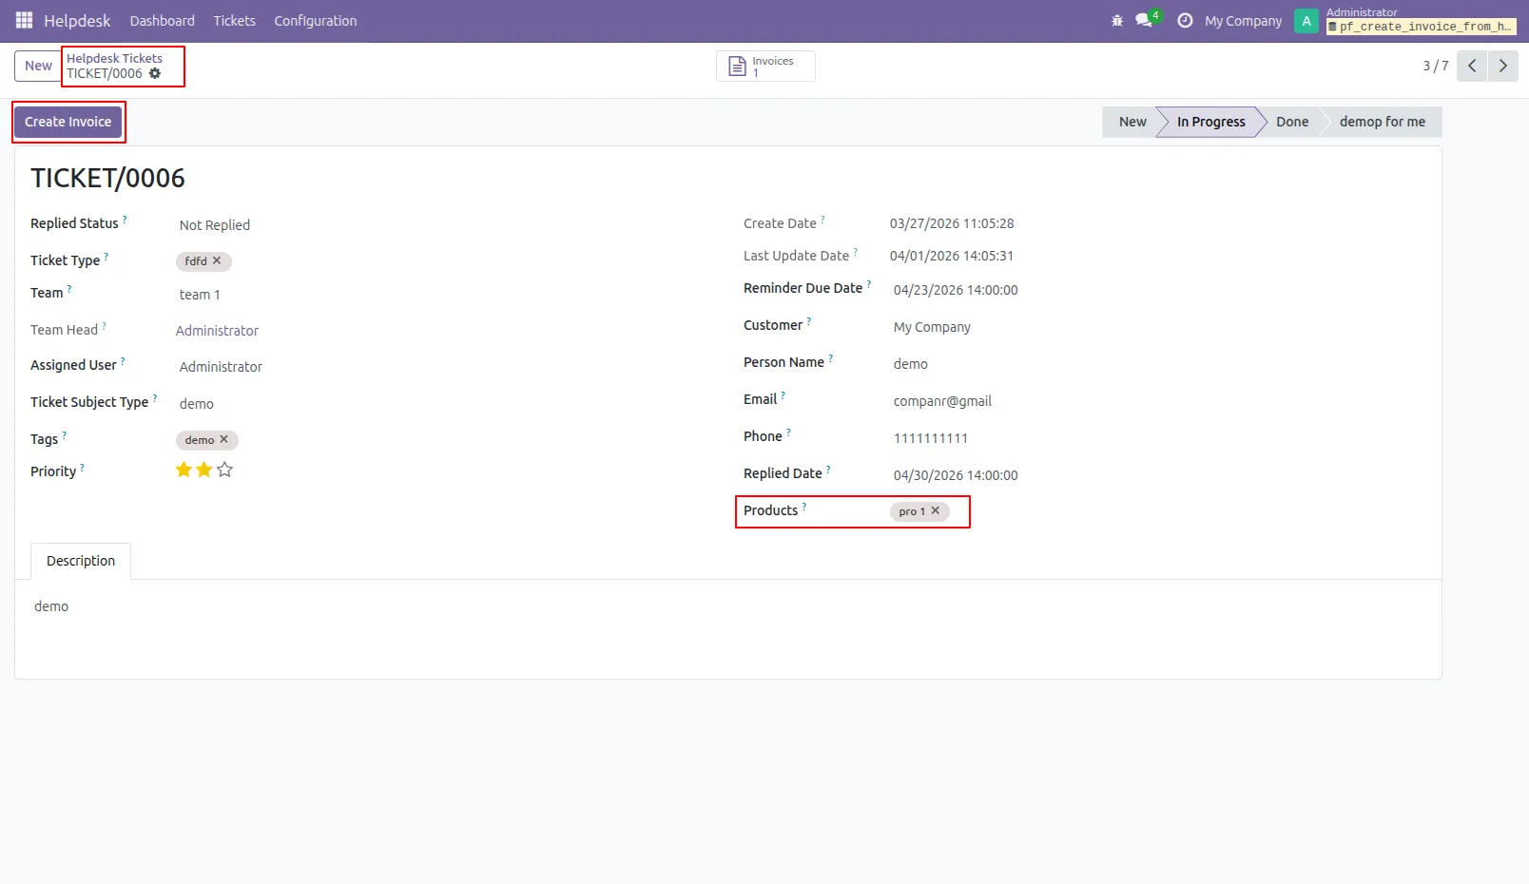The width and height of the screenshot is (1529, 884).
Task: Click the ticket actions gear icon
Action: pyautogui.click(x=155, y=73)
